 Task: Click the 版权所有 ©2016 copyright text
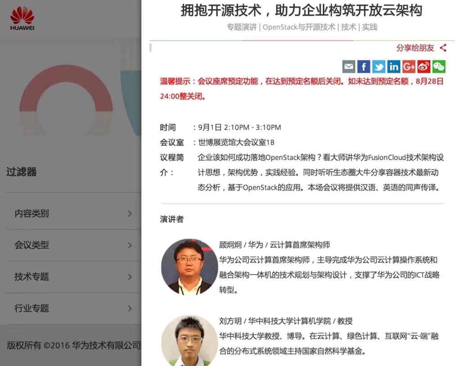(74, 345)
